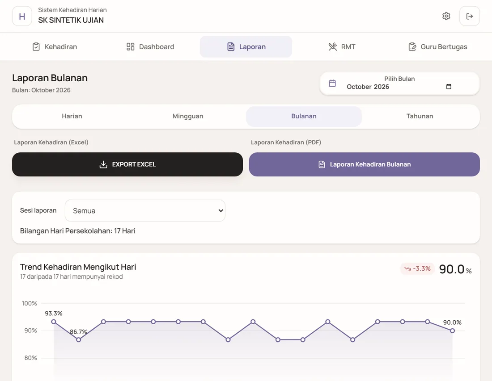Show the Harian report view

click(72, 116)
